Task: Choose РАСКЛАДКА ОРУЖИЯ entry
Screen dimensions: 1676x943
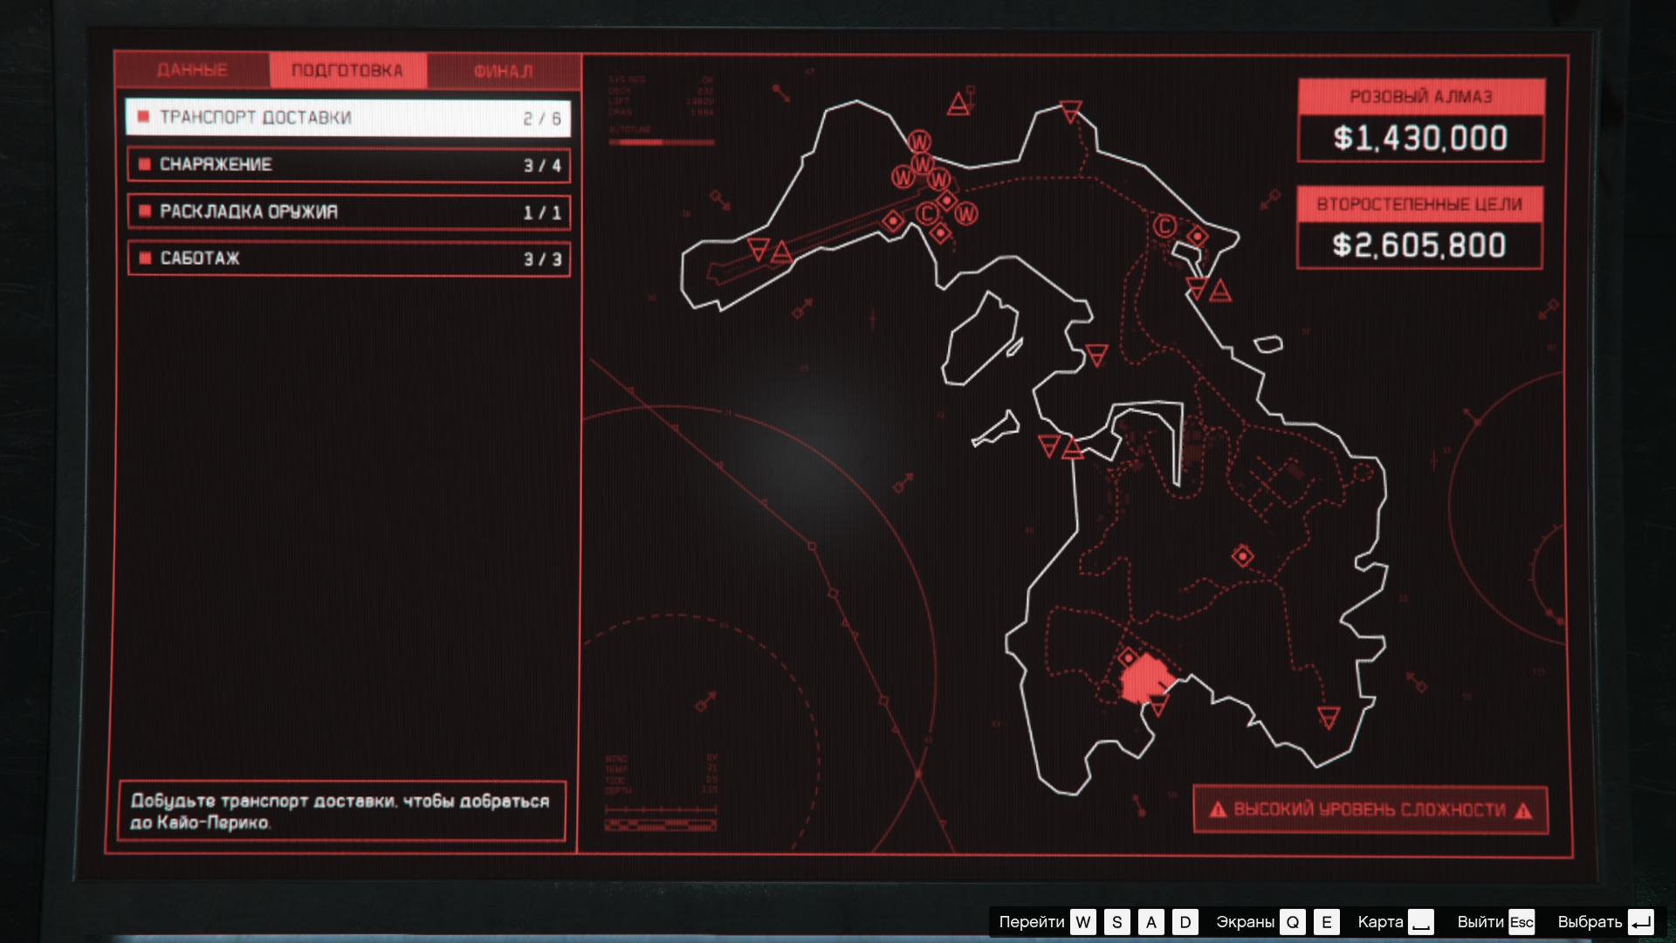Action: pos(348,212)
